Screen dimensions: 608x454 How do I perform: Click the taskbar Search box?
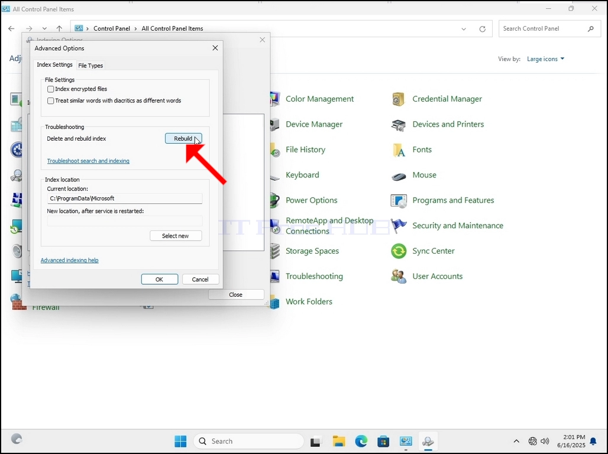coord(248,441)
